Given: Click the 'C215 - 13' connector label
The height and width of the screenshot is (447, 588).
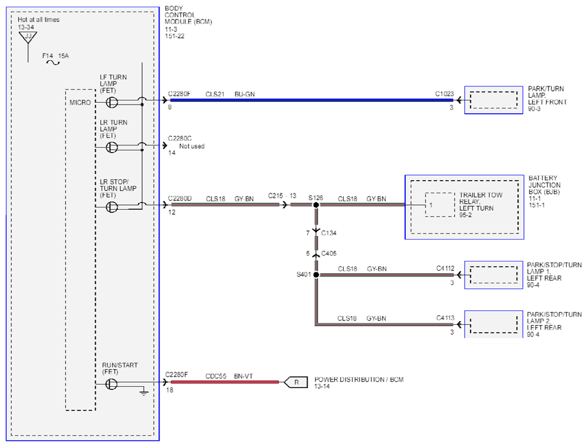Looking at the screenshot, I should click(x=282, y=196).
